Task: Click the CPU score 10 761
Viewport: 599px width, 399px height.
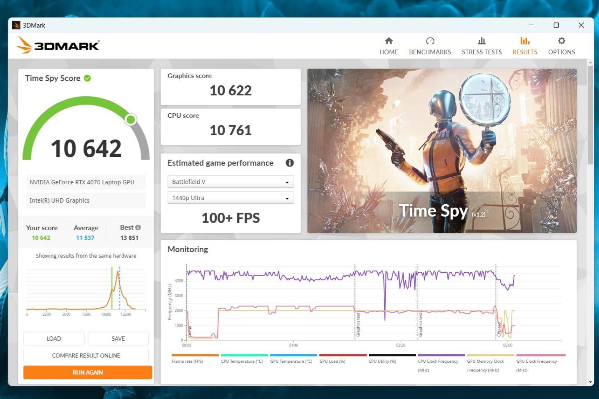Action: tap(230, 130)
